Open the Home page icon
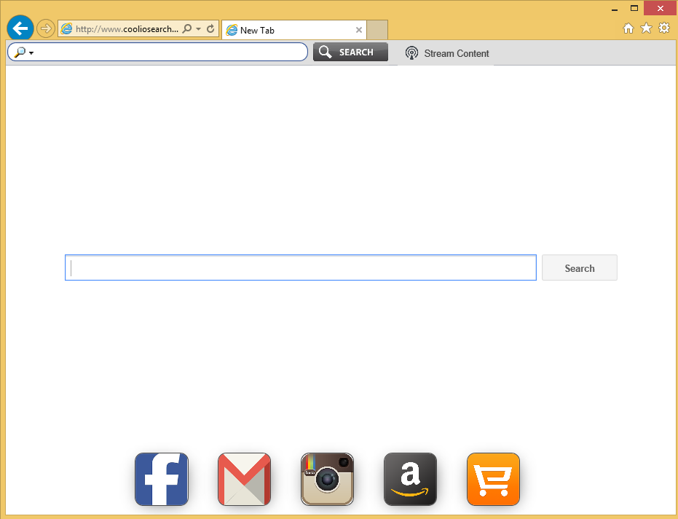Viewport: 678px width, 519px height. point(628,28)
